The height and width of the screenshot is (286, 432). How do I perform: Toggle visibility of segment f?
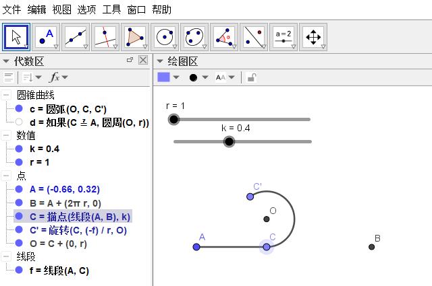[x=19, y=270]
